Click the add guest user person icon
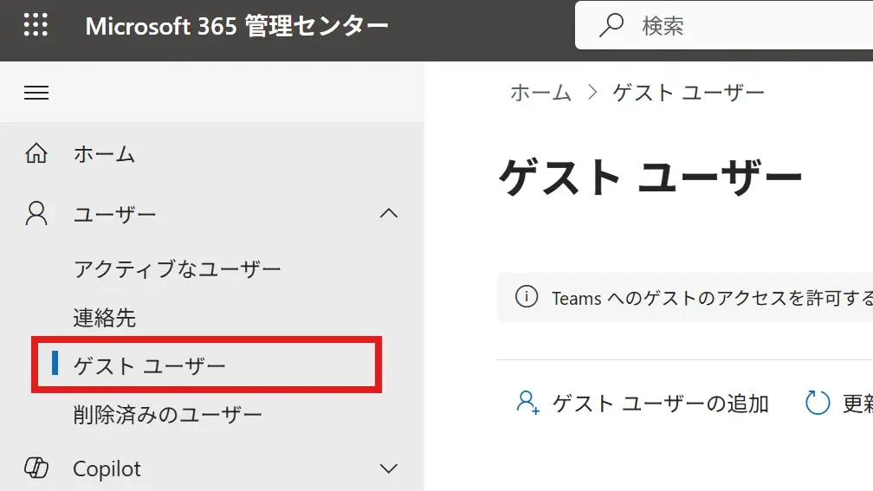Screen dimensions: 873x491 pos(527,403)
